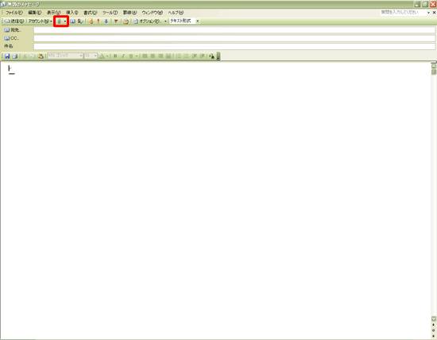This screenshot has height=340, width=437.
Task: Save the message with the floppy disk icon
Action: (x=7, y=56)
